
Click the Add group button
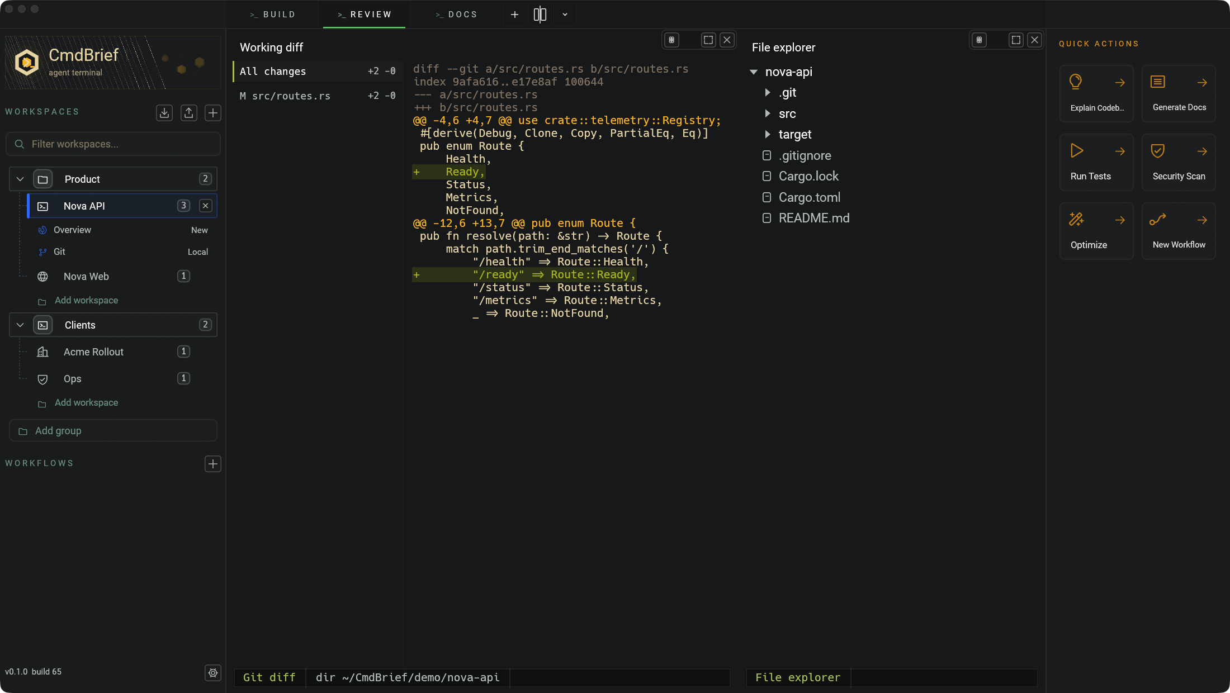click(x=113, y=431)
